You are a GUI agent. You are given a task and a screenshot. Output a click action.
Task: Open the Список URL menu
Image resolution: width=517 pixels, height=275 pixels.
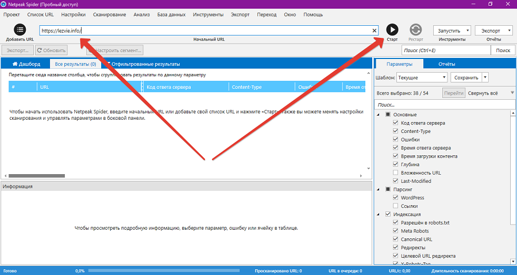(40, 14)
